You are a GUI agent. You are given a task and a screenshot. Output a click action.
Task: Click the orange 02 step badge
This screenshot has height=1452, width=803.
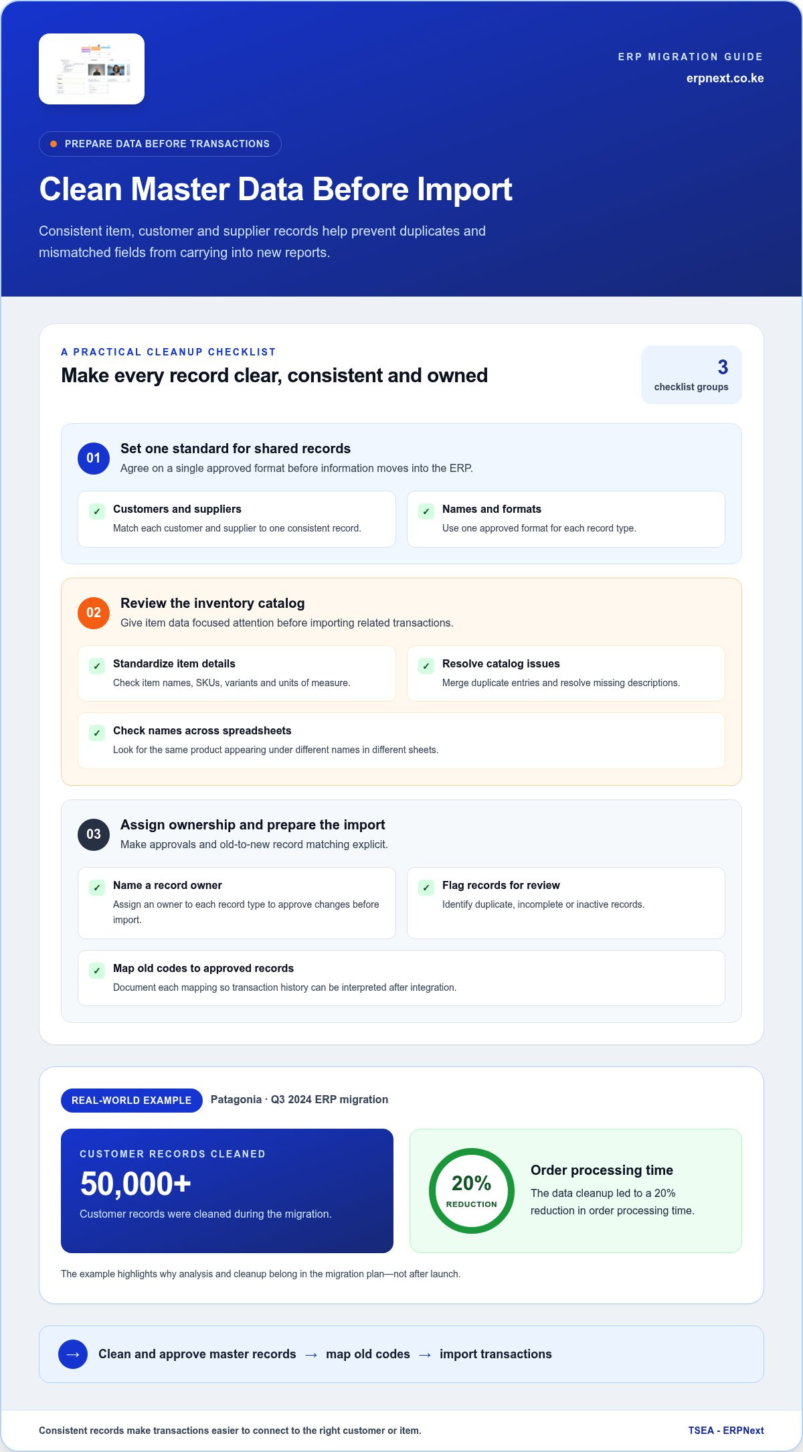pyautogui.click(x=94, y=613)
